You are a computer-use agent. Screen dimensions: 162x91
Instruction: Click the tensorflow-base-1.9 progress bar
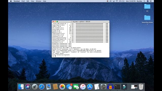pyautogui.click(x=89, y=39)
